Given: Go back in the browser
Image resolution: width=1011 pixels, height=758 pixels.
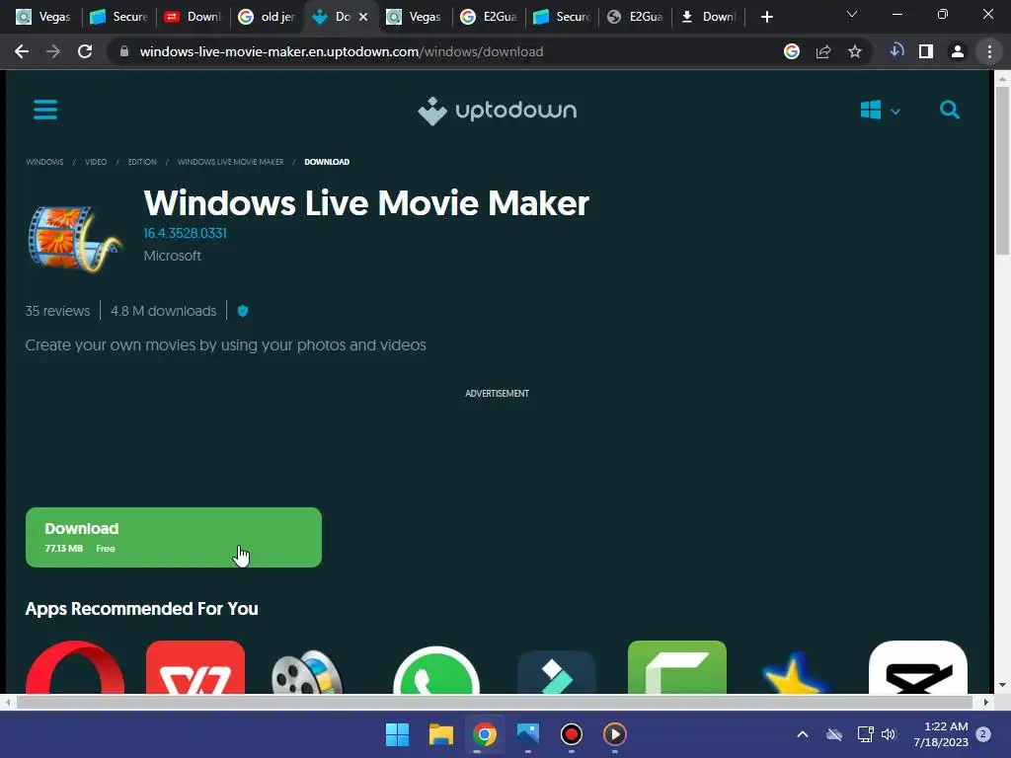Looking at the screenshot, I should click(x=22, y=51).
